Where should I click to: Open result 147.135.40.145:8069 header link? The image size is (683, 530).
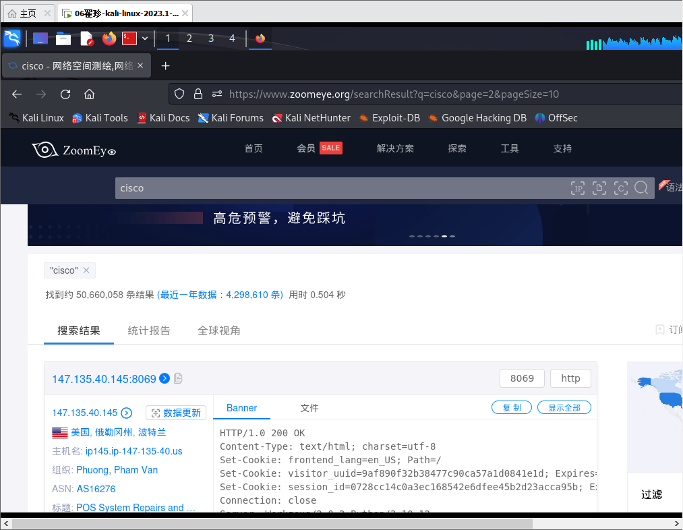coord(104,379)
